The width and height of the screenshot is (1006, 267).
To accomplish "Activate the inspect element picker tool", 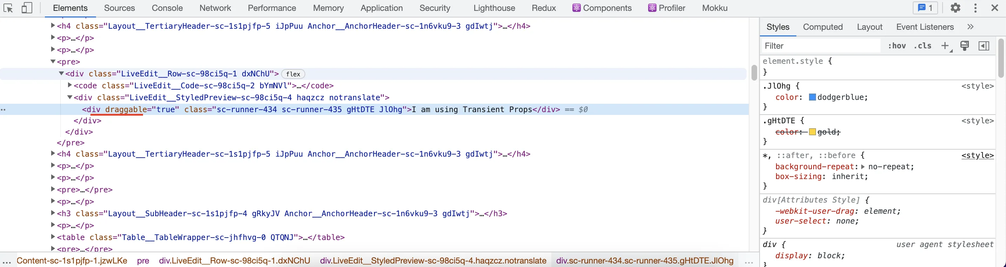I will click(8, 8).
